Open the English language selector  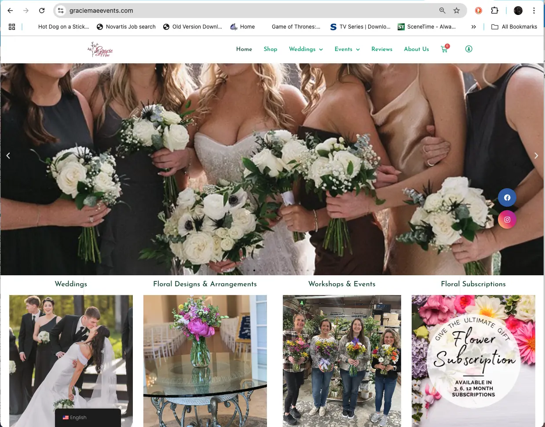coord(88,417)
